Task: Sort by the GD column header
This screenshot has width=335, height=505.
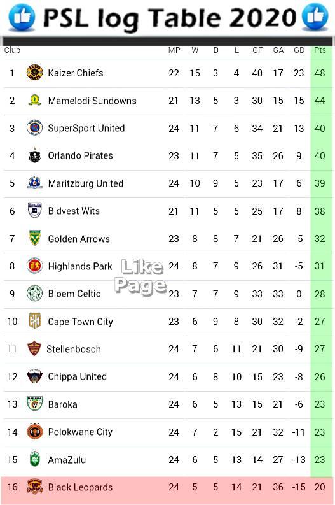Action: pyautogui.click(x=299, y=50)
